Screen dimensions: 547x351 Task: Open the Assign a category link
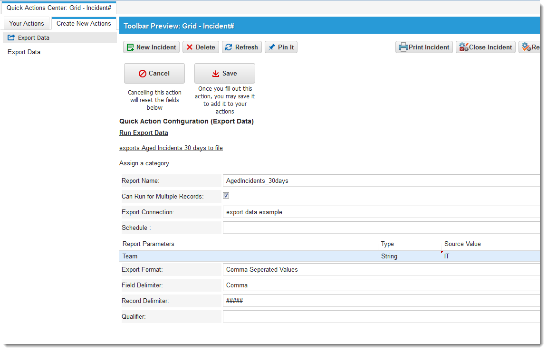(x=144, y=163)
